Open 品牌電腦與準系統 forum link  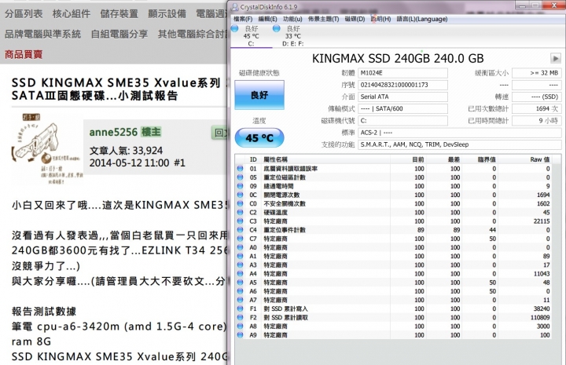pos(42,34)
